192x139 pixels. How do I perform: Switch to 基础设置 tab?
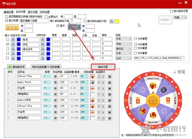[x=9, y=12]
